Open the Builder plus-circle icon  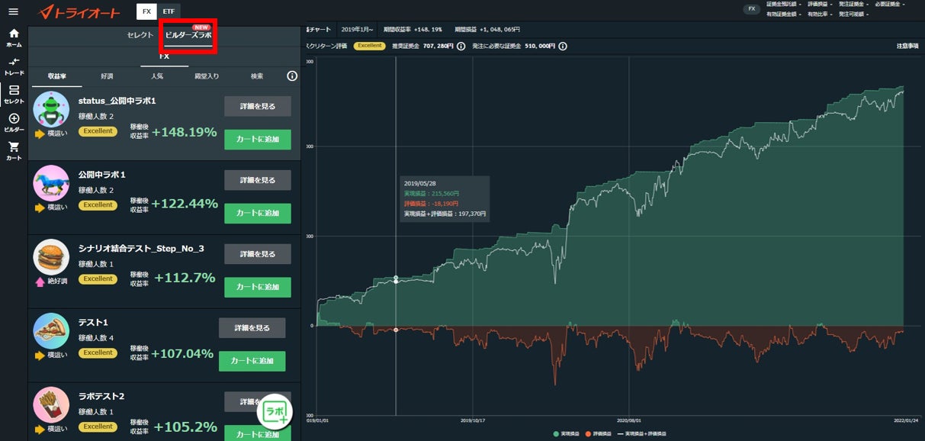pyautogui.click(x=14, y=122)
